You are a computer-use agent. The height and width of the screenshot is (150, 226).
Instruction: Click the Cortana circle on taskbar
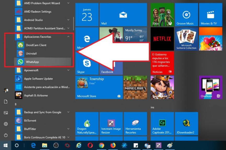coord(17,145)
